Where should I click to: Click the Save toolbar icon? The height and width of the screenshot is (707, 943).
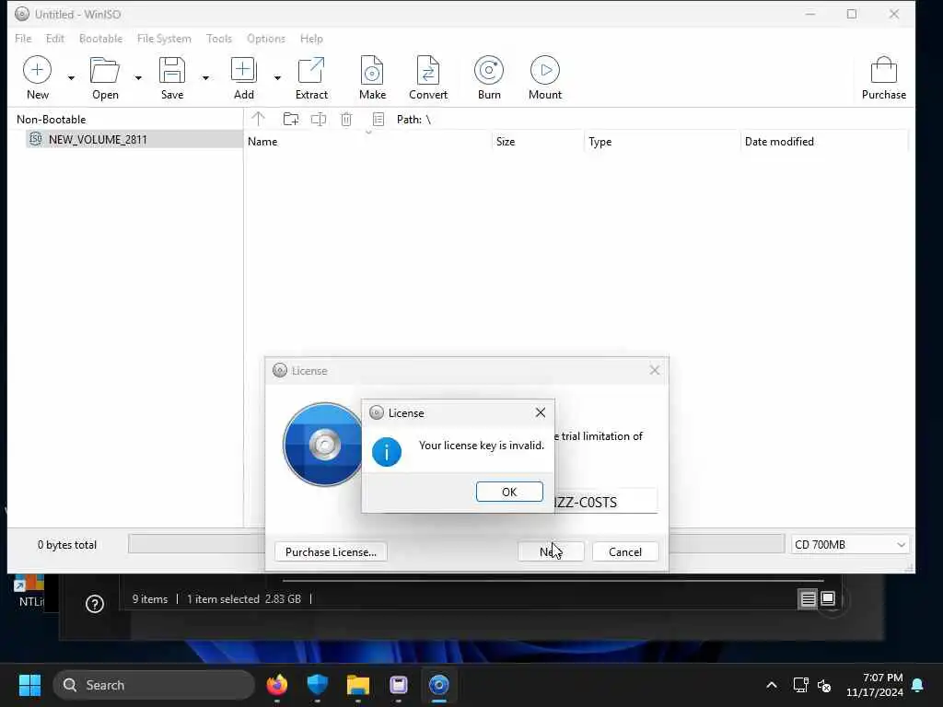coord(172,77)
